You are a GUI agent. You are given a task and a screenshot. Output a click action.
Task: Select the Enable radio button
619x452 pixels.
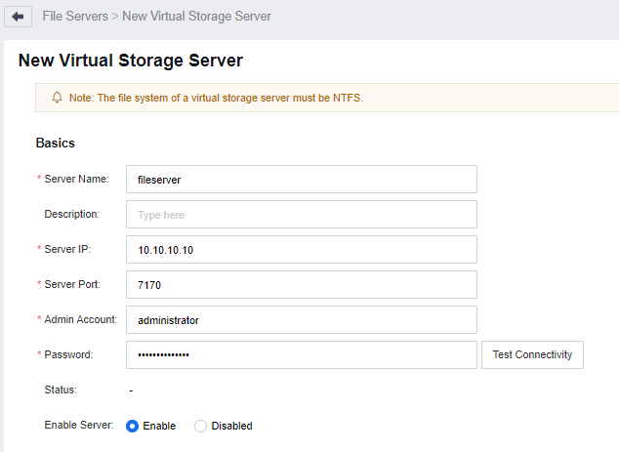[133, 426]
